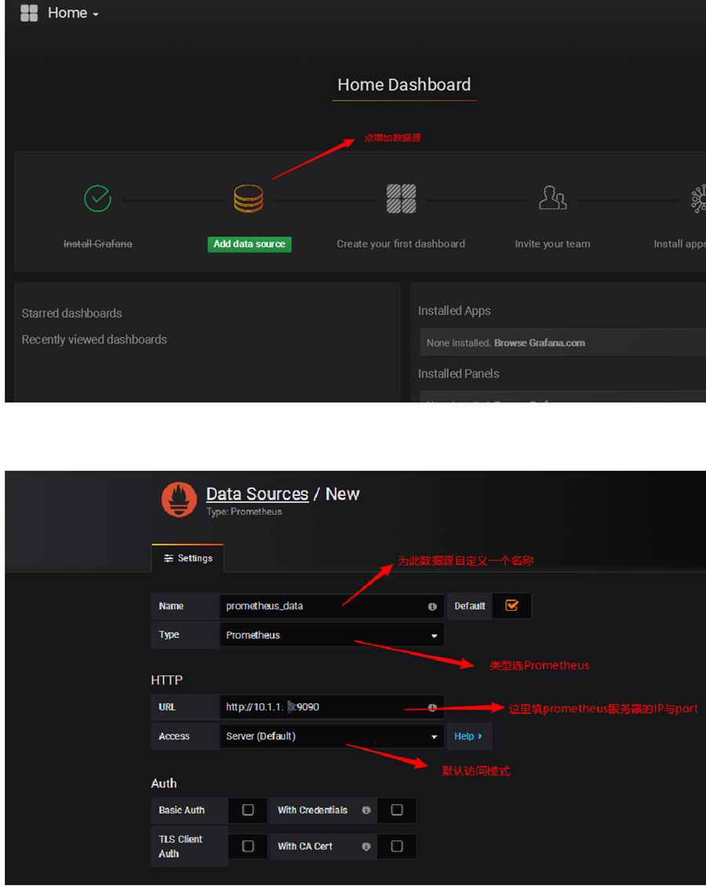Click Starred dashboards heading
Screen dimensions: 706x890
pyautogui.click(x=71, y=313)
